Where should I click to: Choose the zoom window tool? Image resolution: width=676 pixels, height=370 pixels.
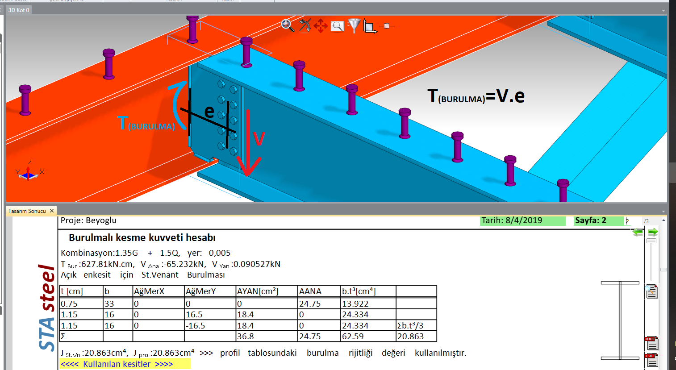[338, 26]
